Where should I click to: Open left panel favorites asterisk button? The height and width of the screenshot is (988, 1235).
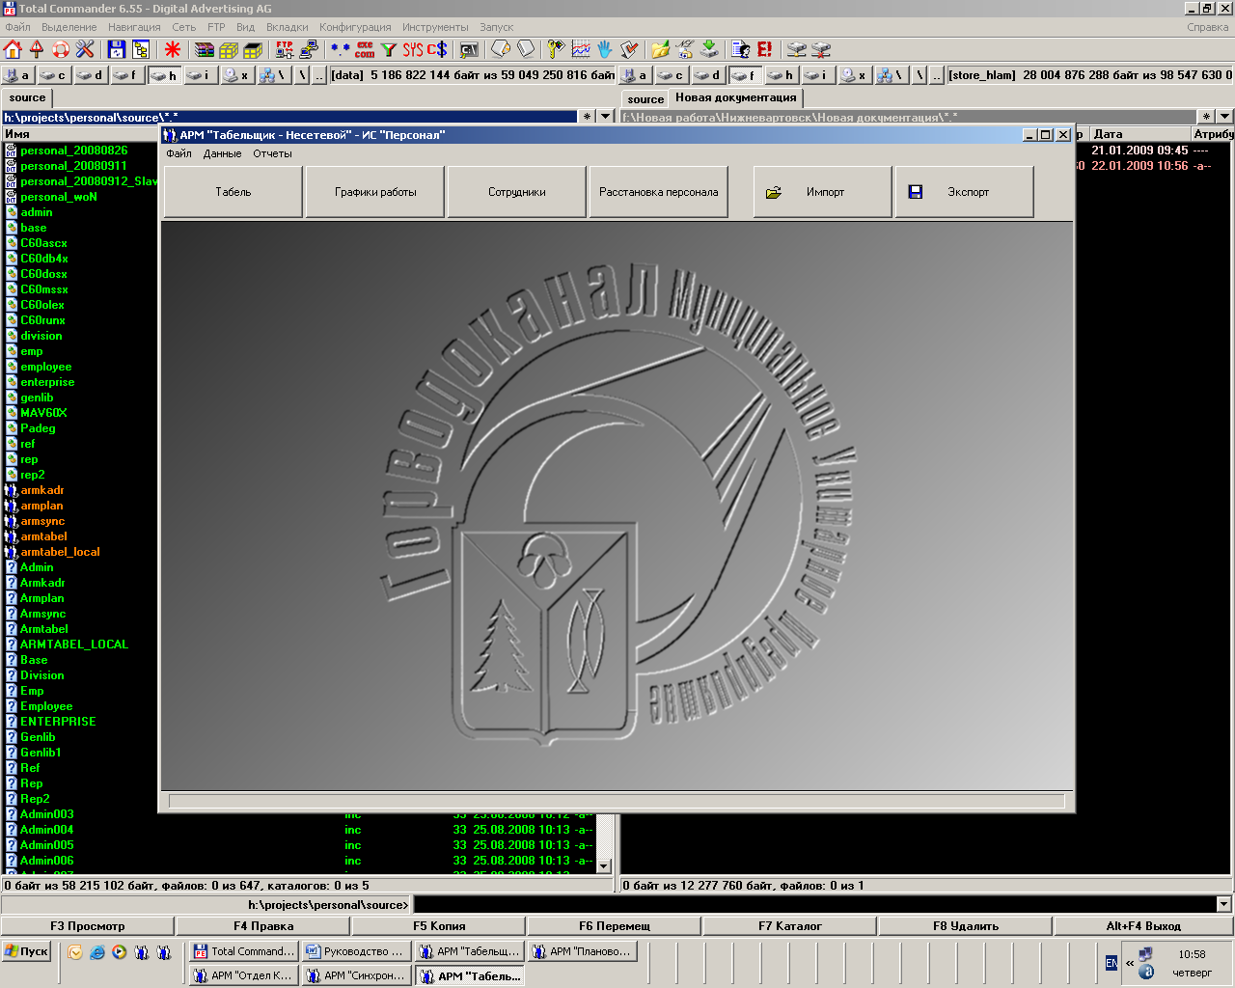pyautogui.click(x=587, y=117)
